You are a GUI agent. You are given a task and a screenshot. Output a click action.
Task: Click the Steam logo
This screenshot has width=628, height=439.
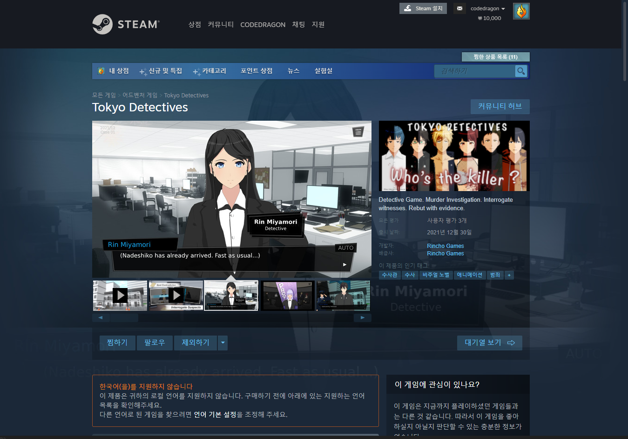click(x=126, y=24)
